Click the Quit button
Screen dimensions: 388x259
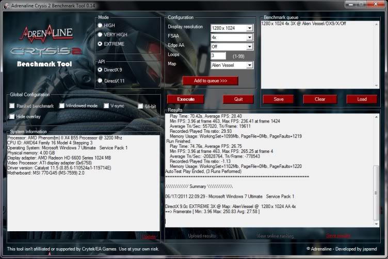(238, 99)
